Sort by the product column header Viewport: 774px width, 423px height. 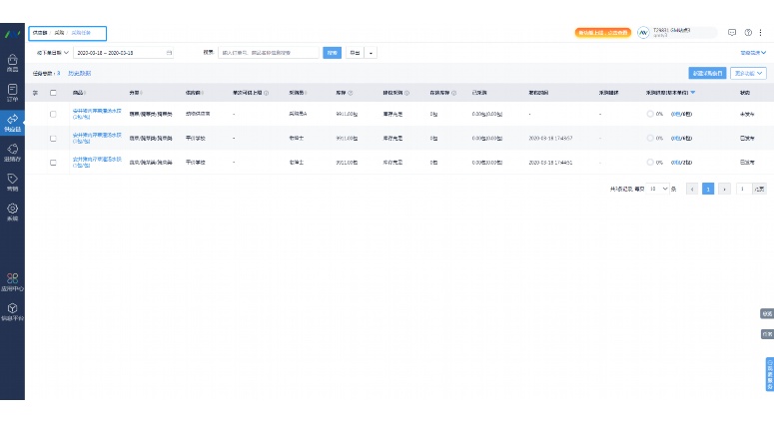(x=79, y=93)
